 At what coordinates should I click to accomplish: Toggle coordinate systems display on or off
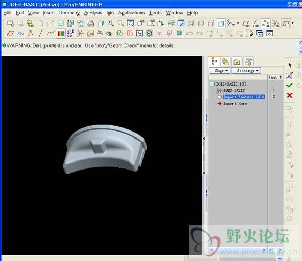(x=276, y=24)
